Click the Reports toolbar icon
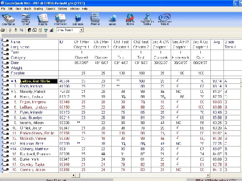 [43, 19]
